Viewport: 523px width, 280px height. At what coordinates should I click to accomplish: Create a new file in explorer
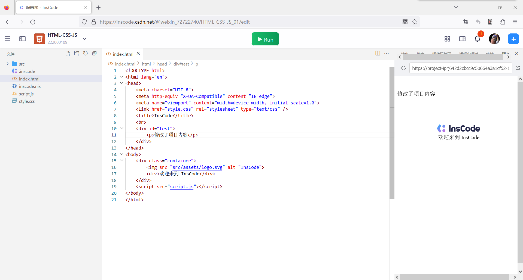[x=68, y=53]
